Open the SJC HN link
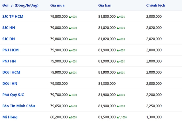This screenshot has width=182, height=122. pyautogui.click(x=9, y=28)
